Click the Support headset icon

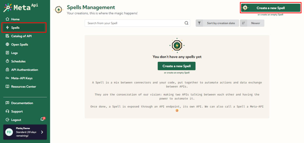click(7, 111)
